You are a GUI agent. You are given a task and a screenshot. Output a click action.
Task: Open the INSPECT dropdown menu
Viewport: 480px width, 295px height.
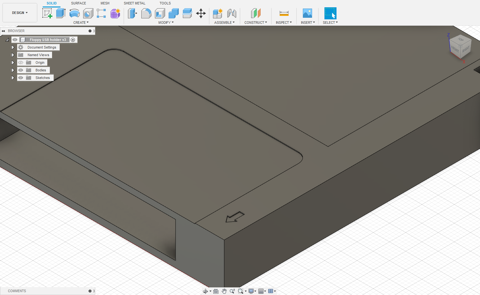point(284,23)
